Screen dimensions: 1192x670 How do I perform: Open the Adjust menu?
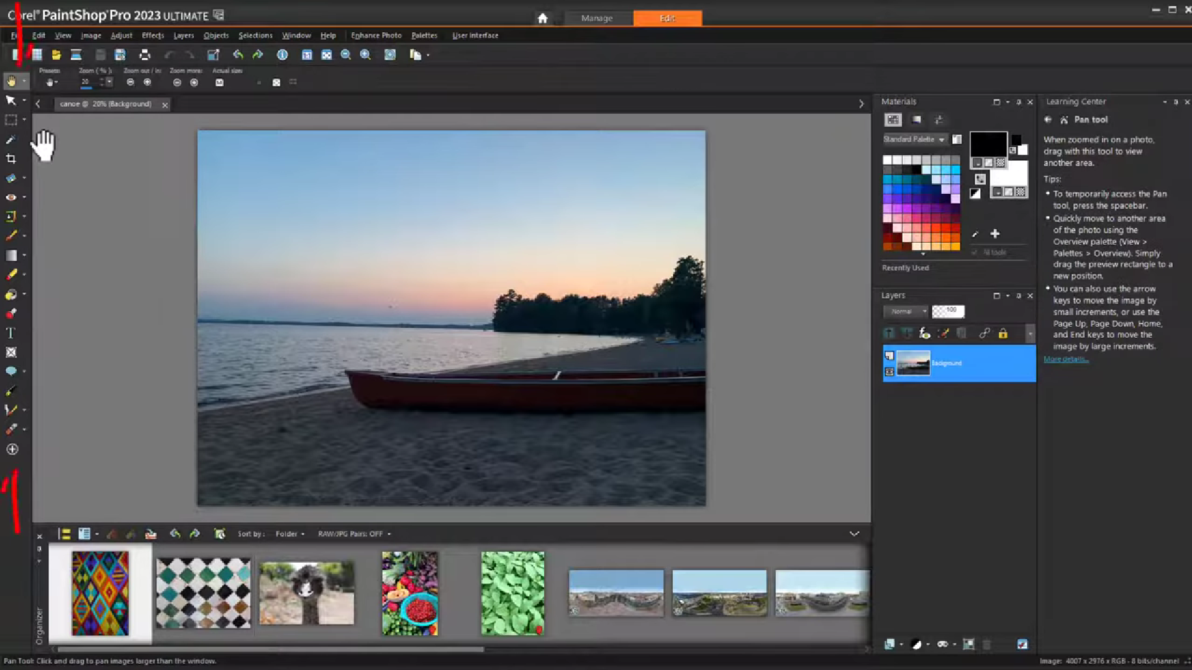tap(121, 35)
